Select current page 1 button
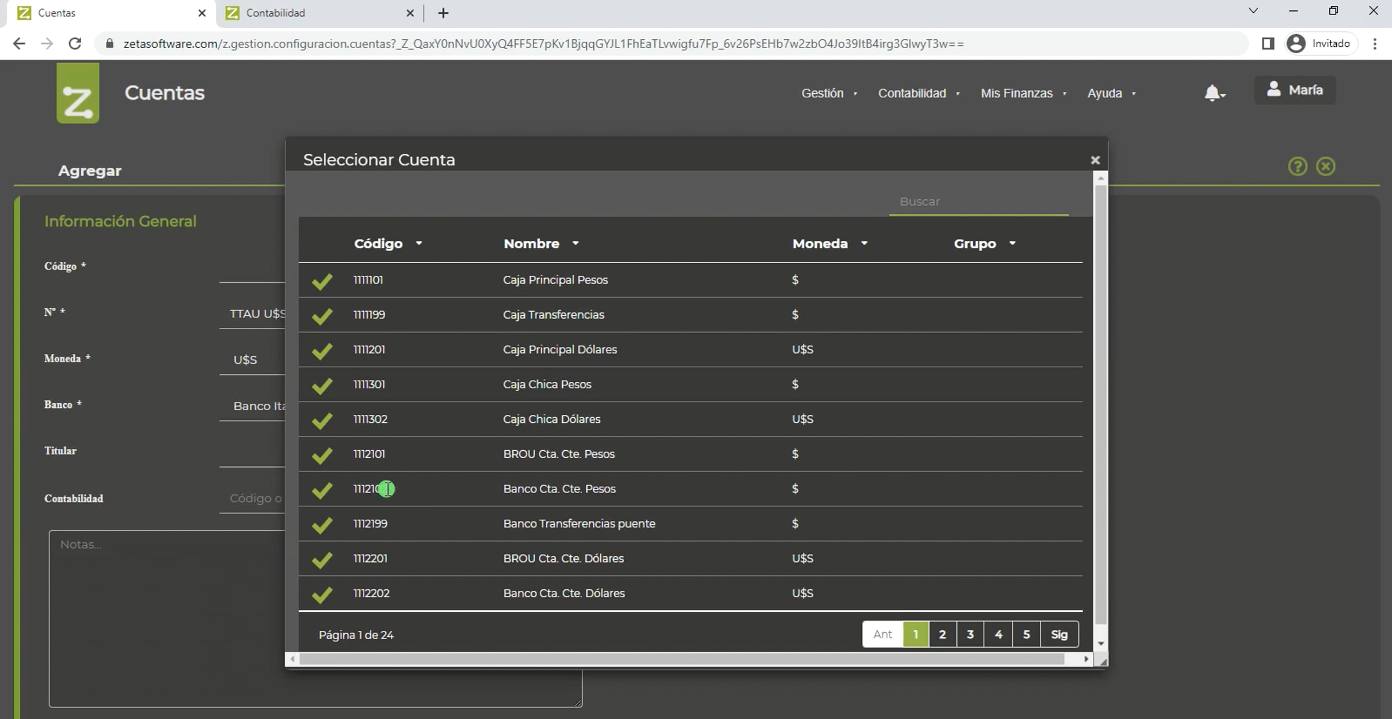Image resolution: width=1392 pixels, height=719 pixels. (916, 634)
